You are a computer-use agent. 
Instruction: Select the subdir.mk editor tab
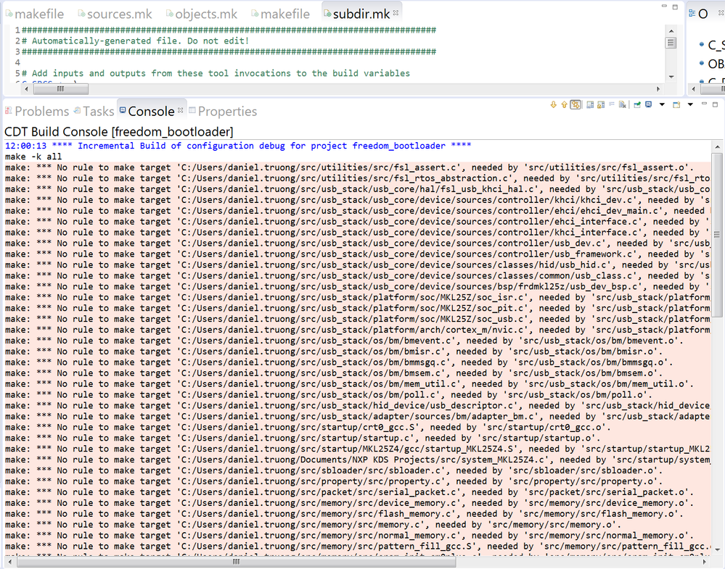361,14
